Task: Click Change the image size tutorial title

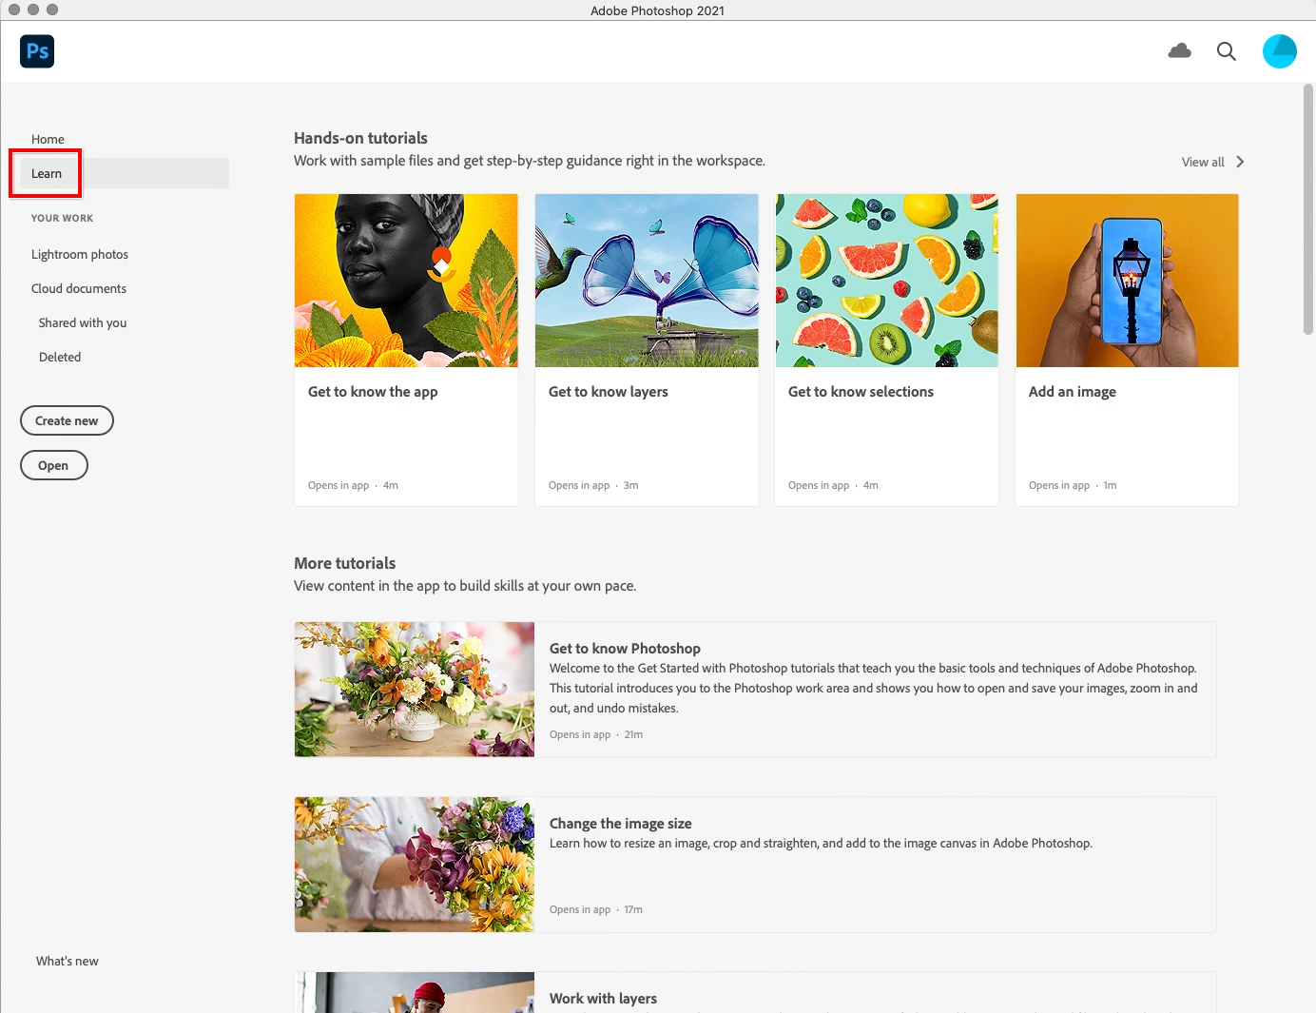Action: click(621, 824)
